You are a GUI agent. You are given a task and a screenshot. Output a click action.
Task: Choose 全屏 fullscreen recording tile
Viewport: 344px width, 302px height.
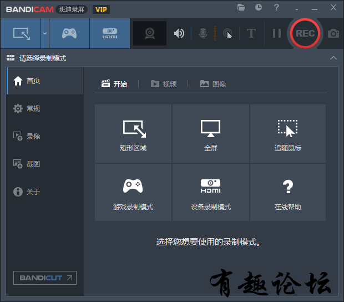[x=211, y=134]
